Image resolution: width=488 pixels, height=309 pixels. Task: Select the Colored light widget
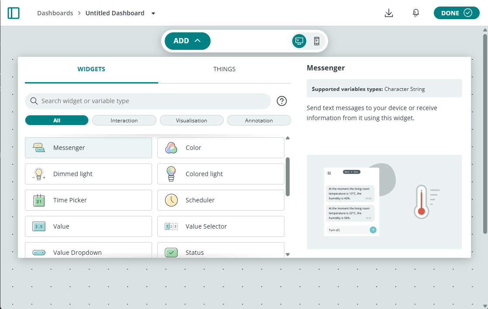click(x=221, y=174)
